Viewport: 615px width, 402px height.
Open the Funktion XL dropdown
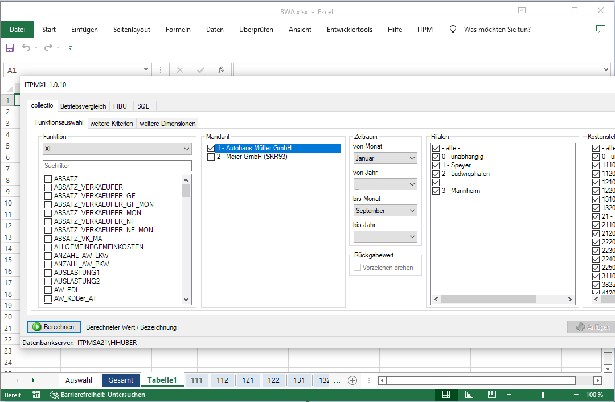click(x=117, y=149)
